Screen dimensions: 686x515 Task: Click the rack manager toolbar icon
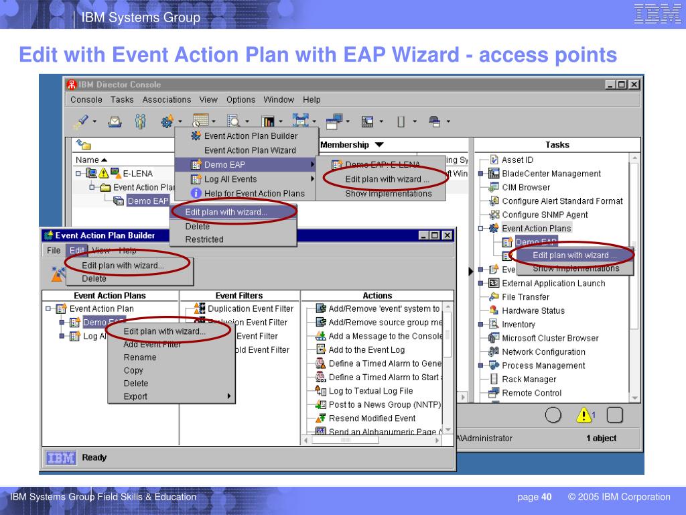[401, 121]
